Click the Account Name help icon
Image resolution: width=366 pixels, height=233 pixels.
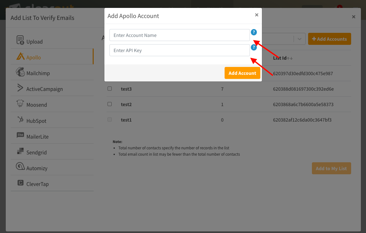coord(254,32)
